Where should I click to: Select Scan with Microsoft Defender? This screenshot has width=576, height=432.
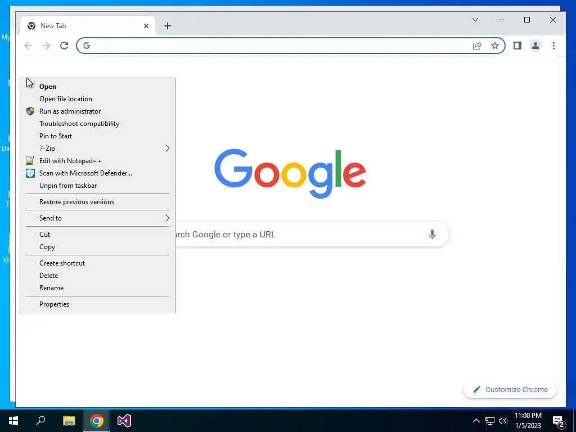(97, 173)
